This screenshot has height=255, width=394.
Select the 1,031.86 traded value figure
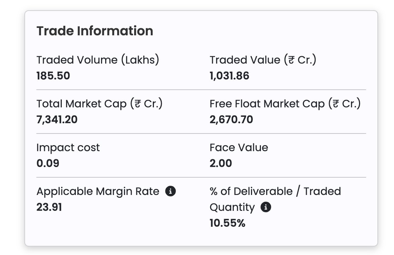coord(229,76)
